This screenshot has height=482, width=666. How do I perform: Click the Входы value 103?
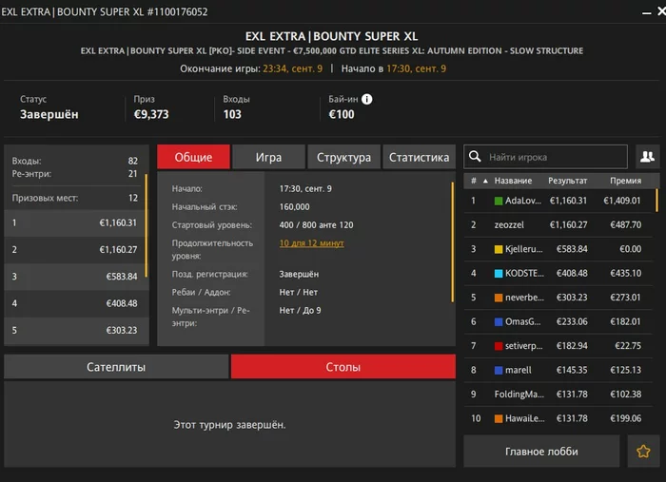[232, 115]
